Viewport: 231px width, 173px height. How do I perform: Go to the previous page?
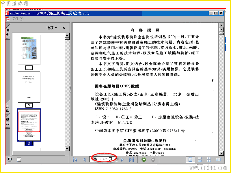(x=84, y=160)
